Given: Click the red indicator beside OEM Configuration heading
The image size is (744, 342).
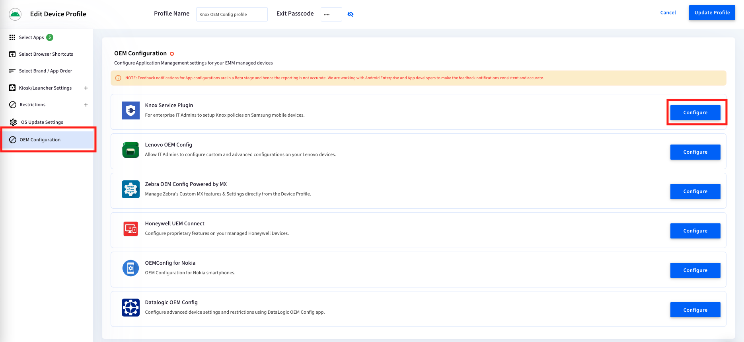Looking at the screenshot, I should pos(172,54).
